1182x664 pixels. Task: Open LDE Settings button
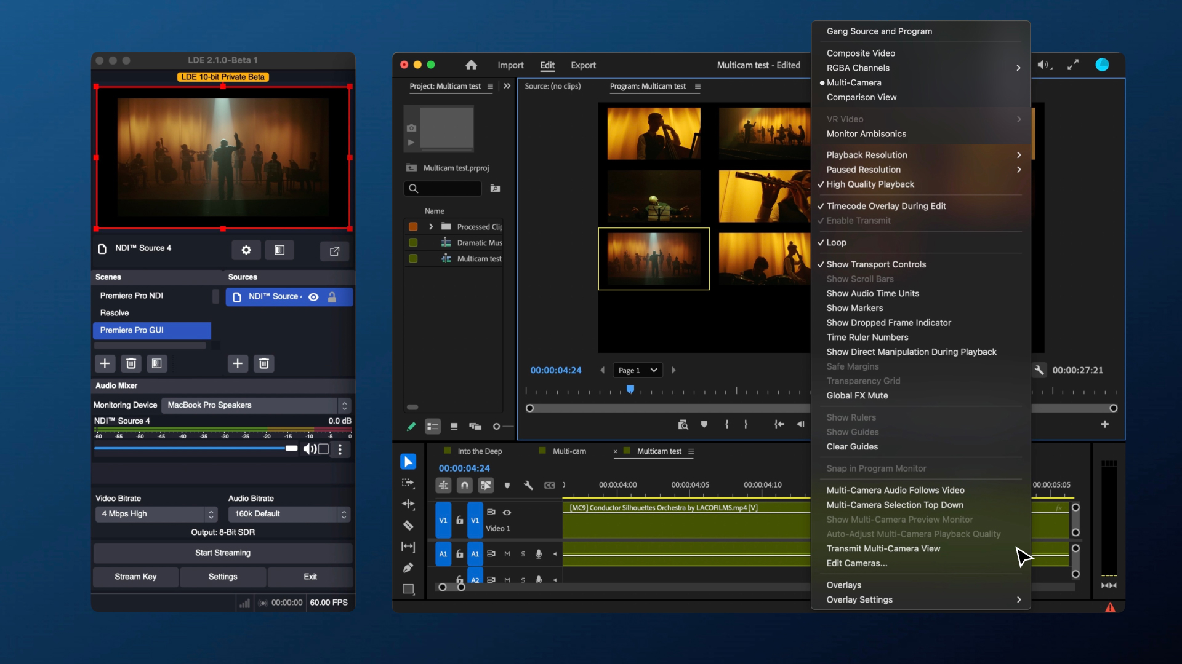click(x=223, y=577)
